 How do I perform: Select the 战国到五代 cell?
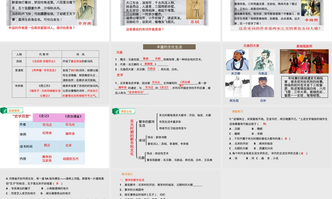(71, 159)
